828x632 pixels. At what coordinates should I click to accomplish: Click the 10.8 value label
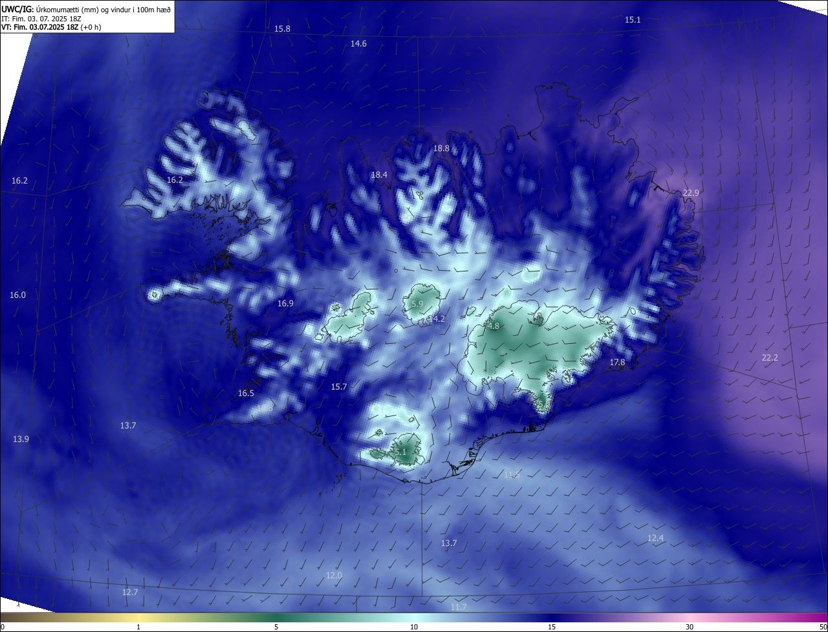coord(265,408)
